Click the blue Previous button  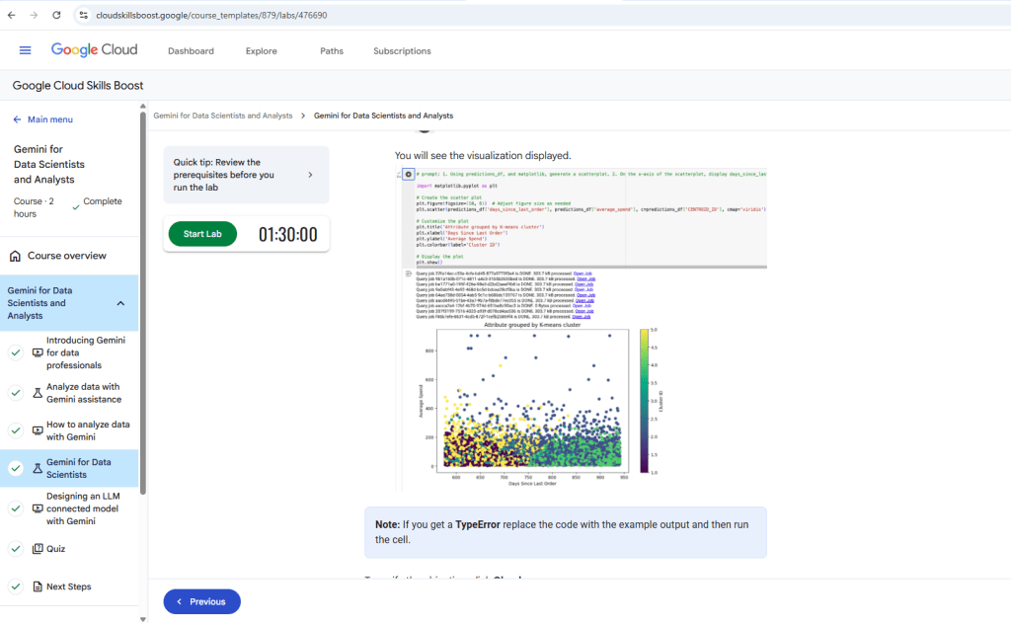[x=201, y=601]
